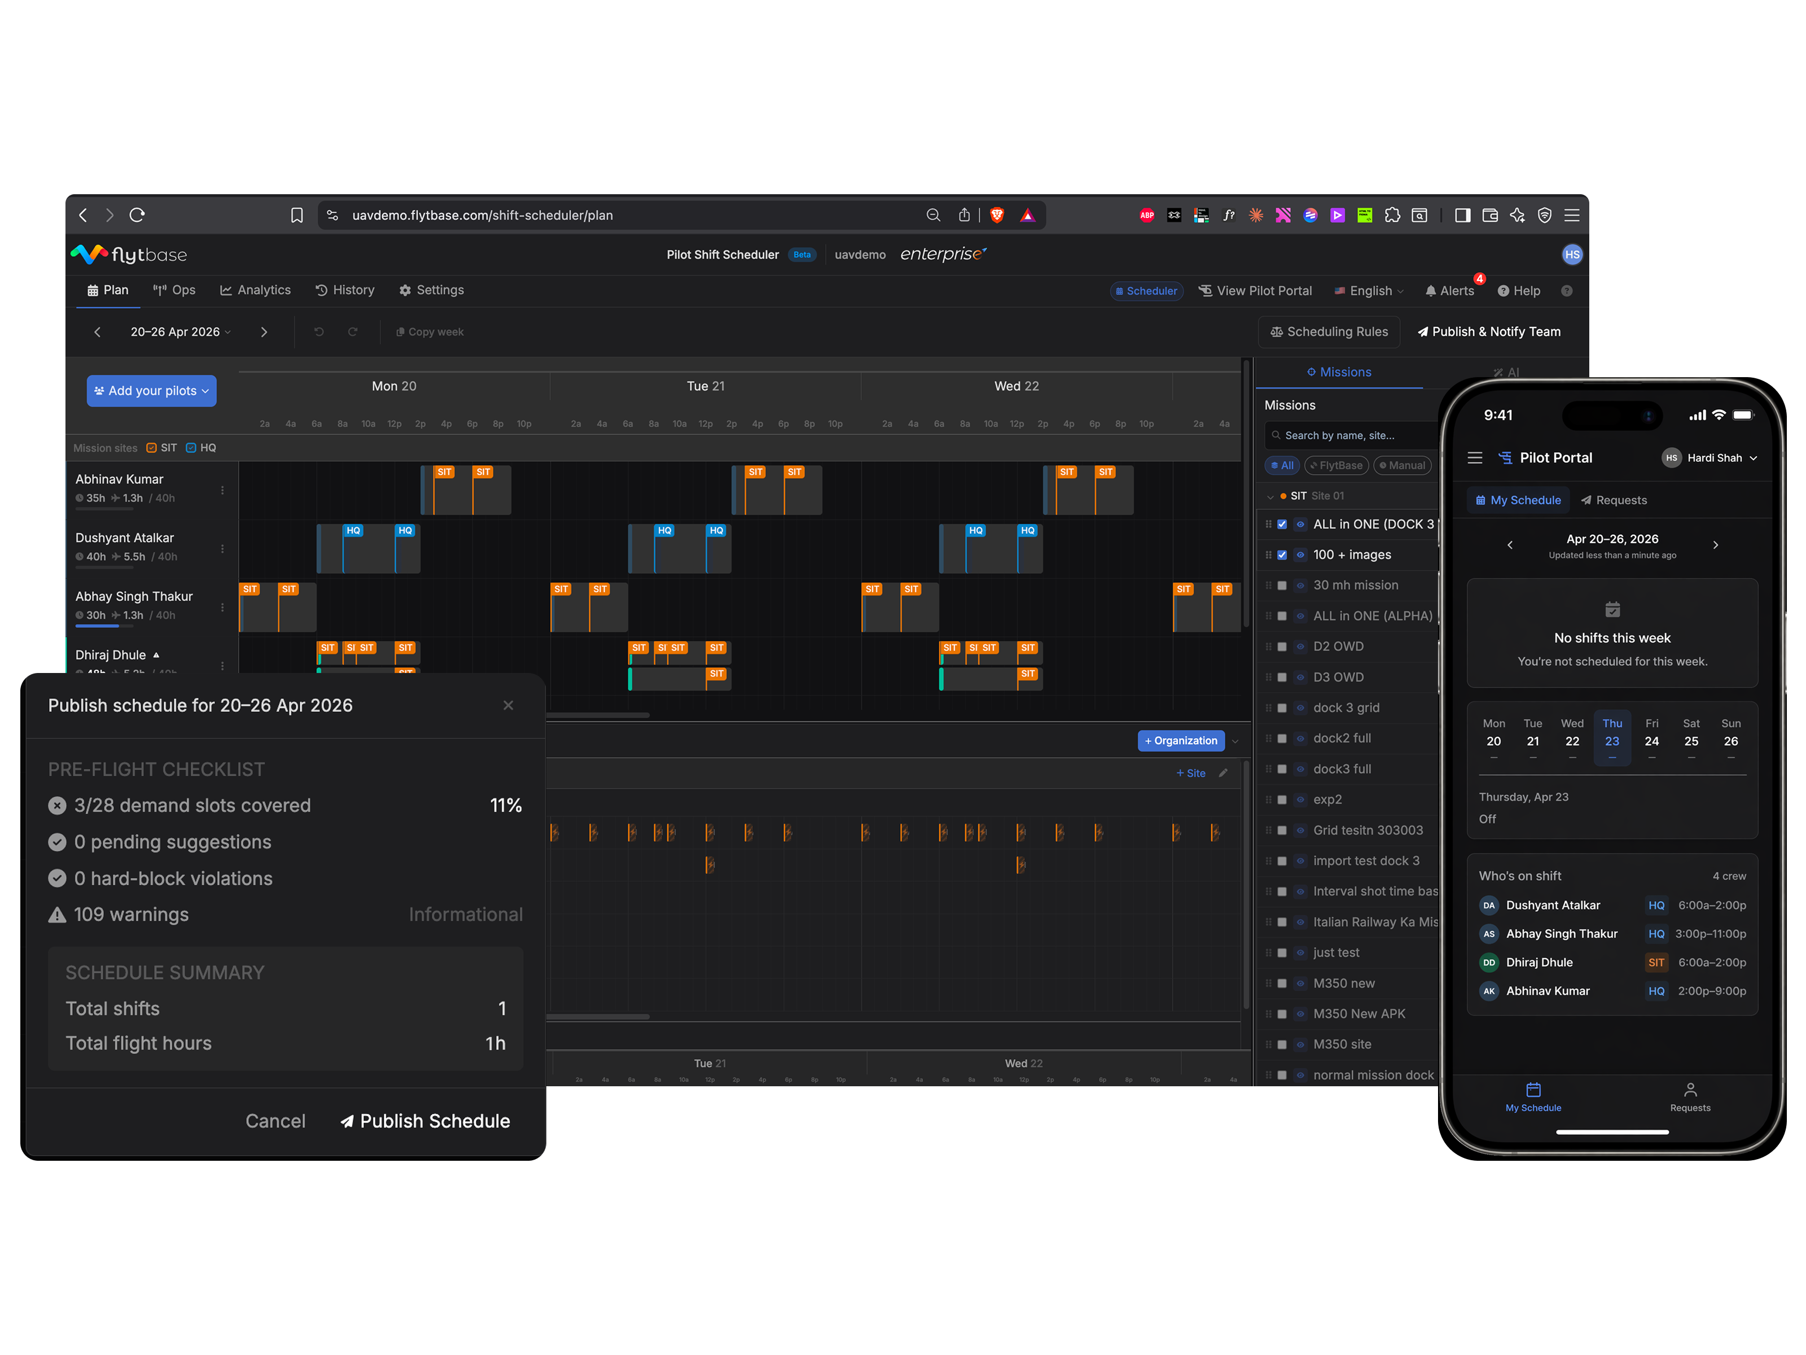Open Abhinav Kumar row options dots
1806x1355 pixels.
coord(222,490)
